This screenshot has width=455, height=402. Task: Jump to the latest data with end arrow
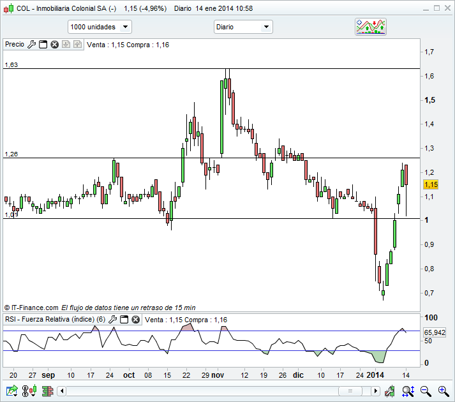(x=391, y=391)
